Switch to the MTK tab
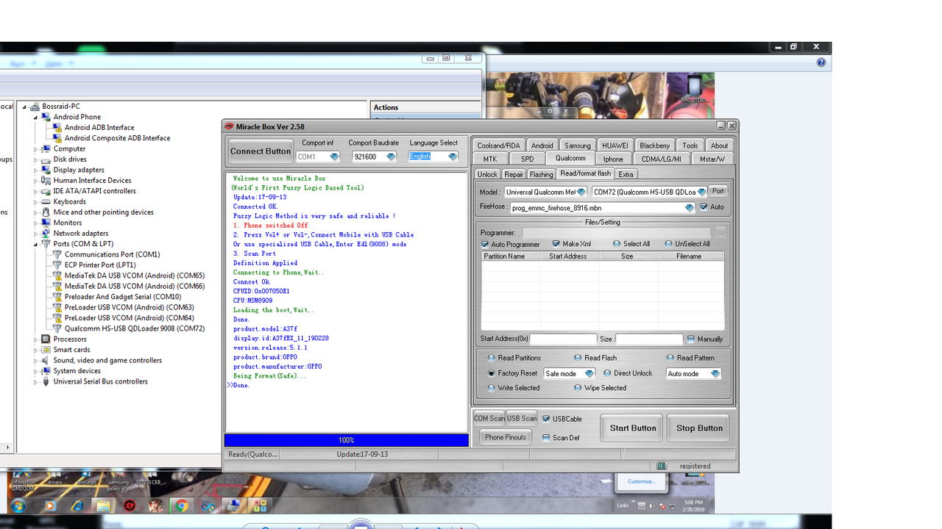942x529 pixels. [x=490, y=159]
